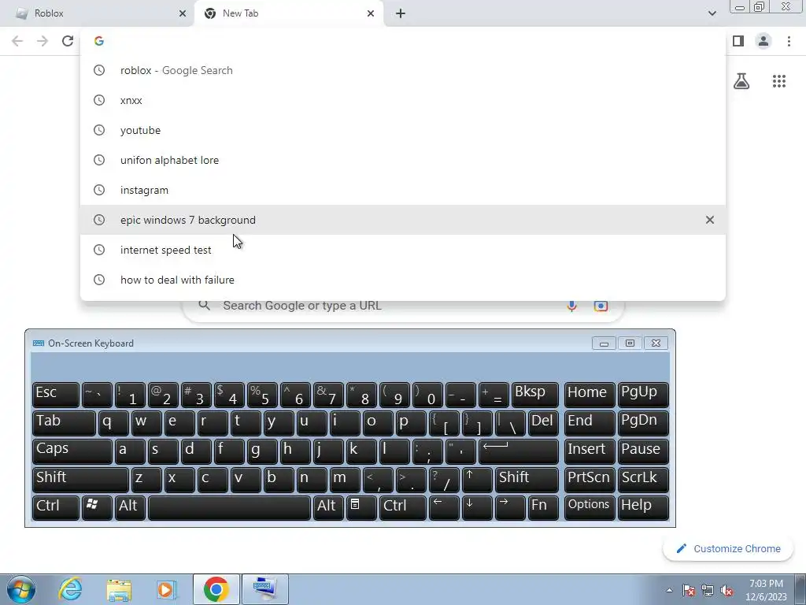Pick the 'instagram' suggestion

[x=403, y=190]
